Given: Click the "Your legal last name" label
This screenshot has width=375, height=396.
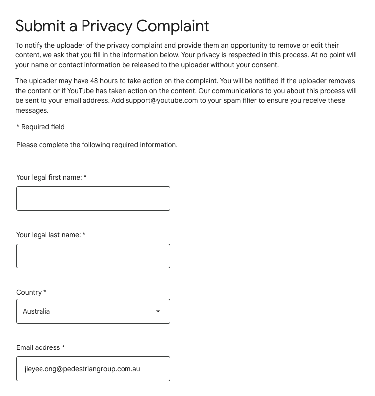Looking at the screenshot, I should (x=48, y=235).
